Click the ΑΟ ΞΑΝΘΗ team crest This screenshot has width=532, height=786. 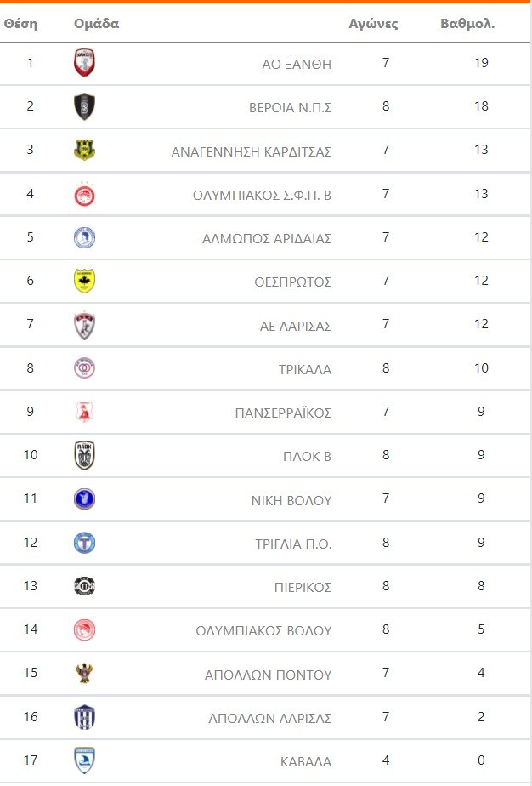point(84,63)
